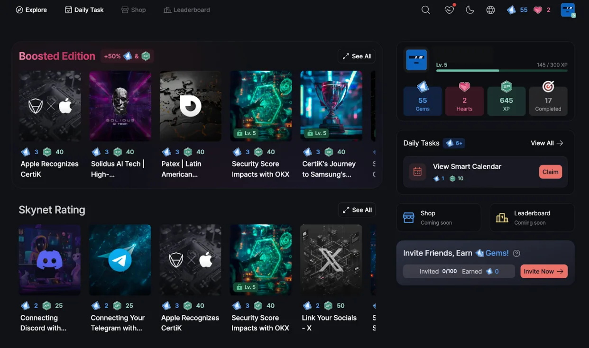The height and width of the screenshot is (348, 589).
Task: Open the Leaderboard navigation tab
Action: tap(187, 10)
